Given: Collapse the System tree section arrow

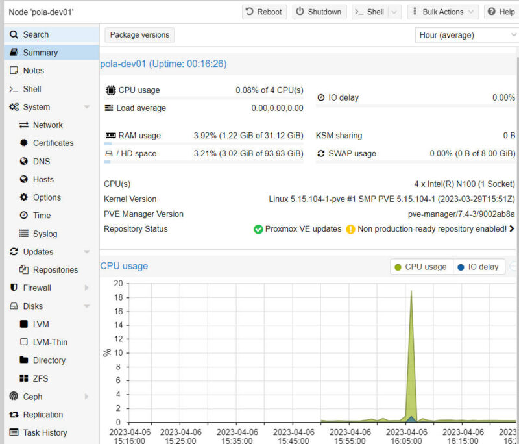Looking at the screenshot, I should click(x=87, y=107).
